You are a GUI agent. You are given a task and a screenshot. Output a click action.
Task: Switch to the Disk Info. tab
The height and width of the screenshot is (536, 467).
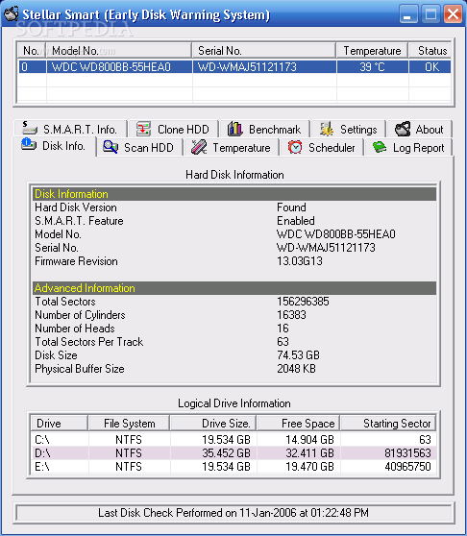coord(55,146)
